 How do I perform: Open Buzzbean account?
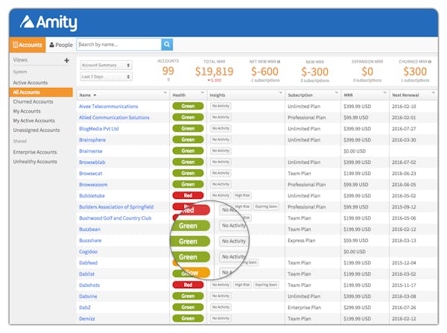[x=89, y=229]
